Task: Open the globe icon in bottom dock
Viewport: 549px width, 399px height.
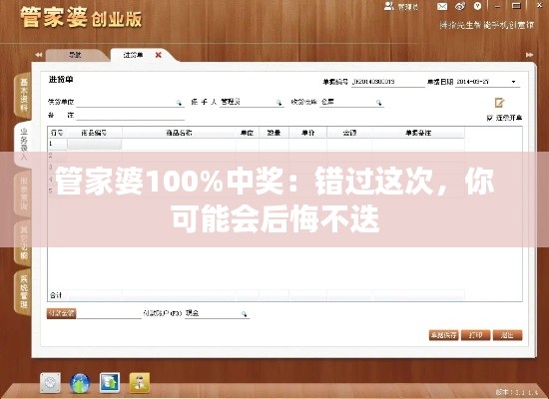Action: point(80,383)
